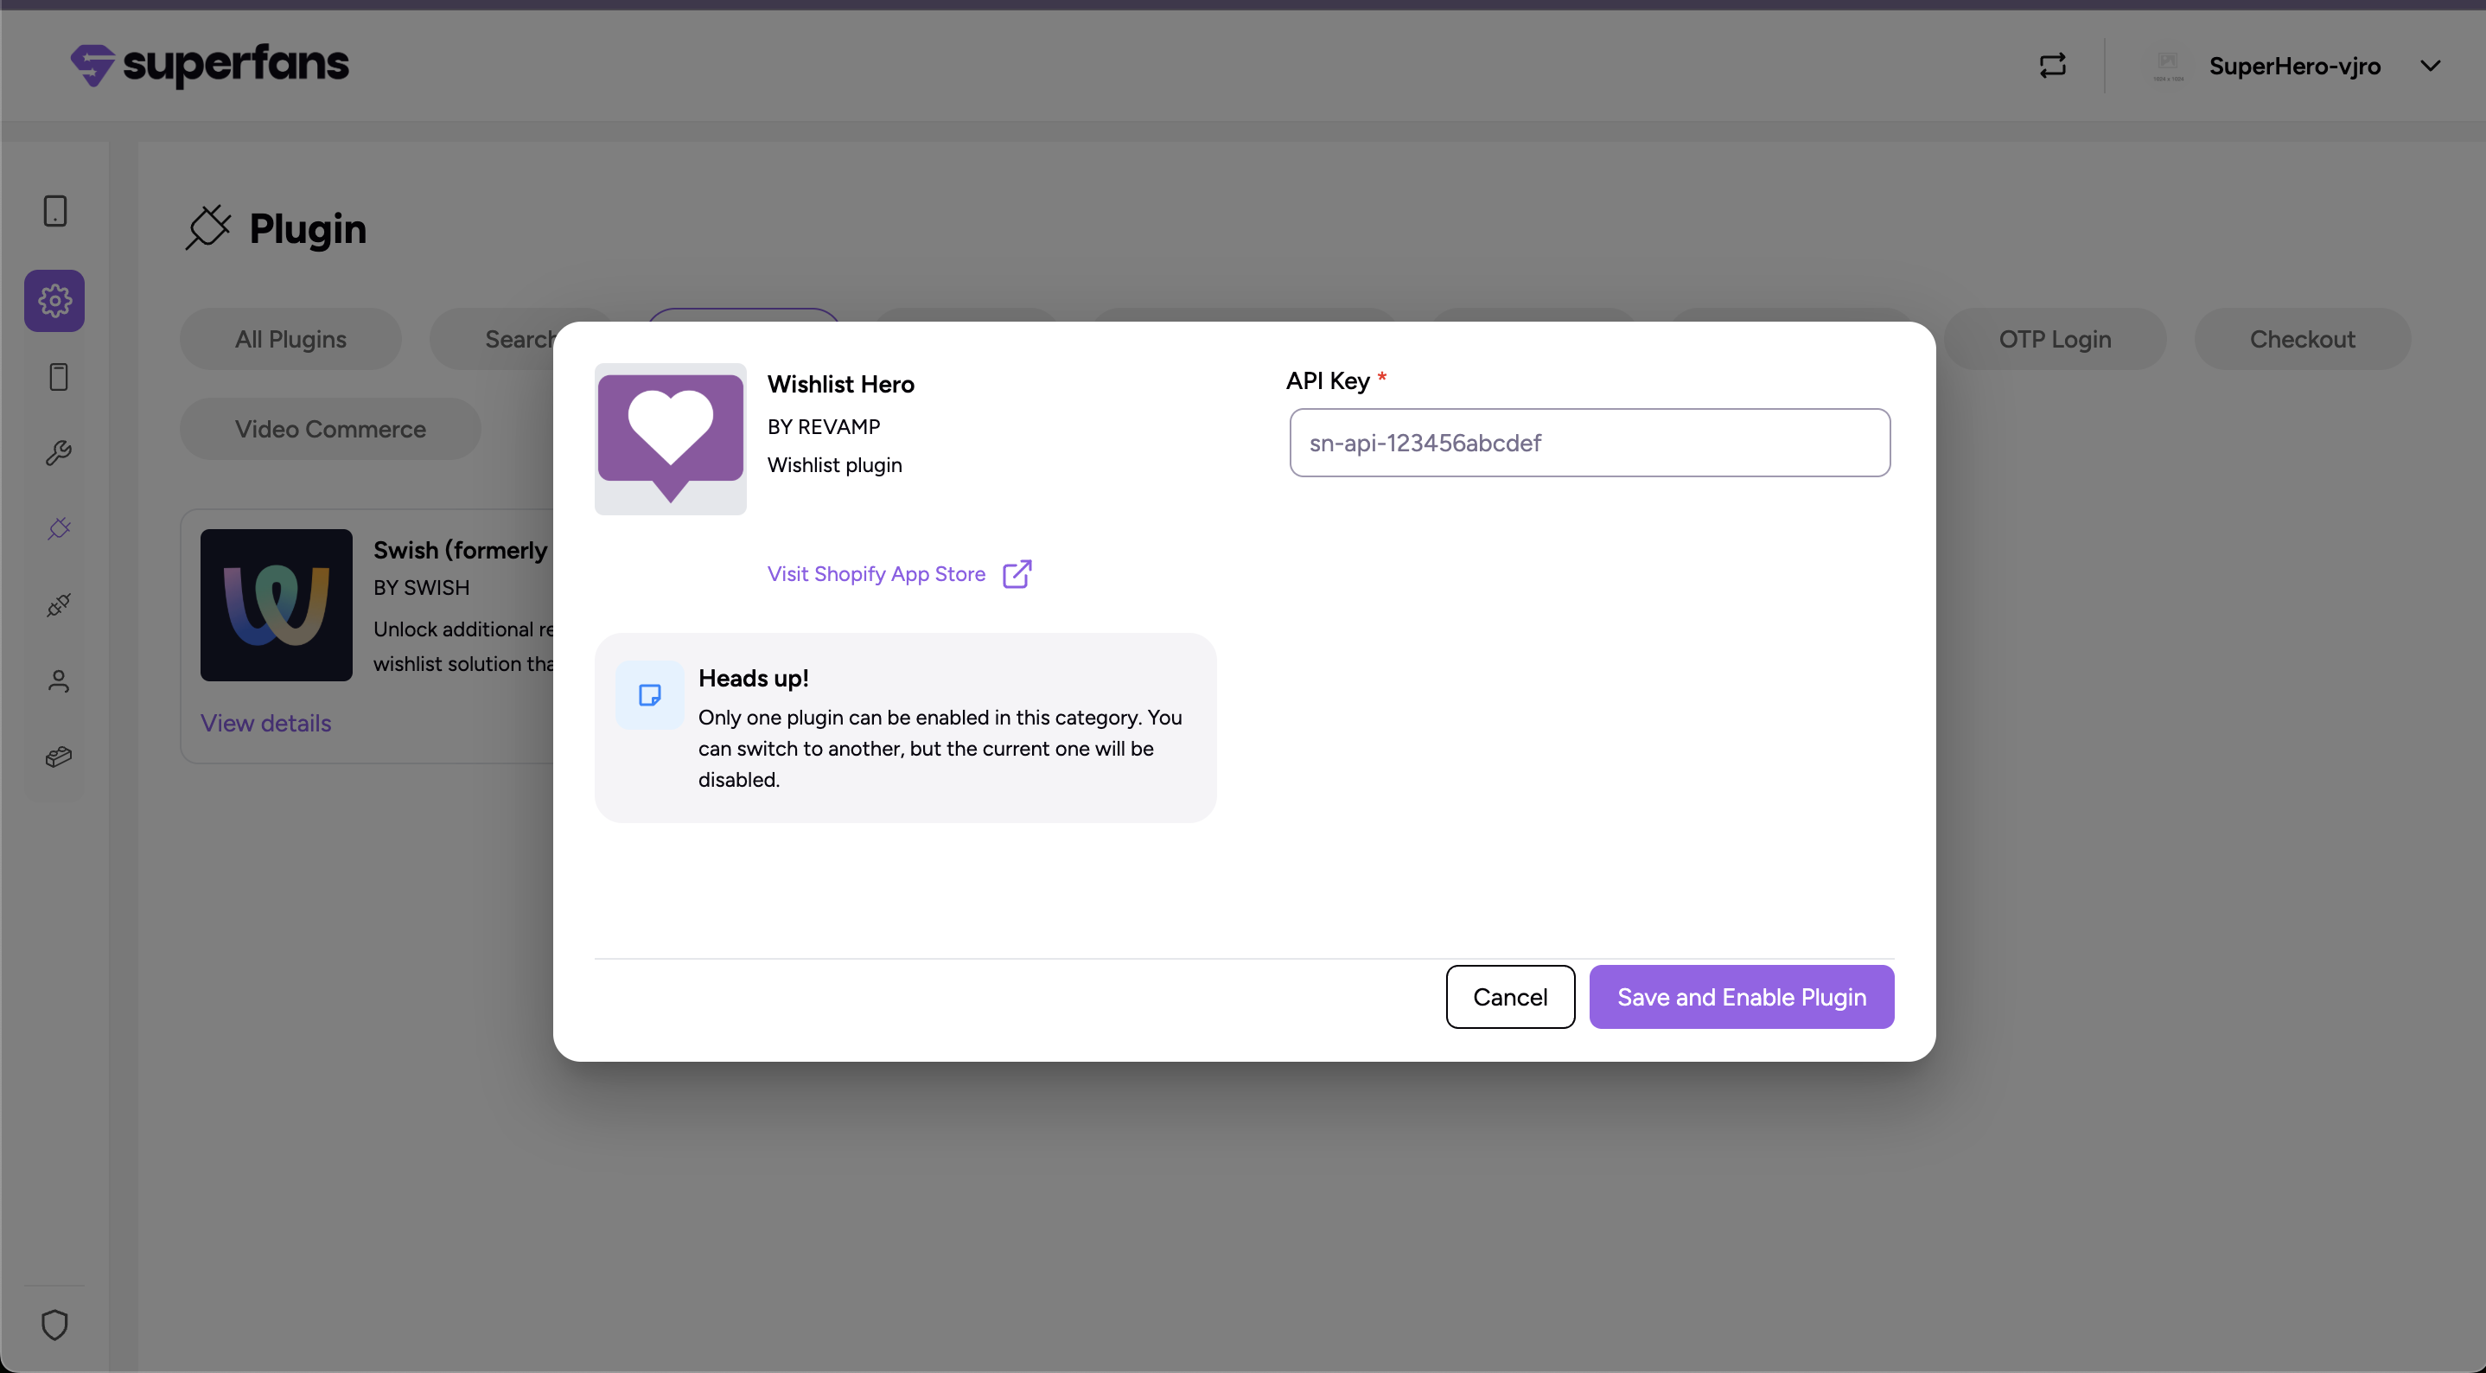The width and height of the screenshot is (2486, 1373).
Task: Open the ticket icon in sidebar
Action: (x=58, y=757)
